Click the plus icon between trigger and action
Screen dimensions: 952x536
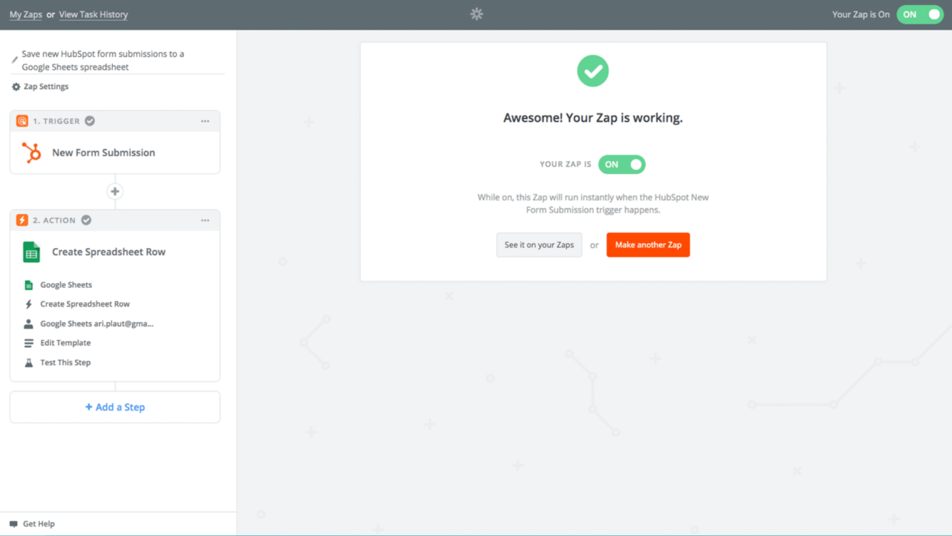115,192
